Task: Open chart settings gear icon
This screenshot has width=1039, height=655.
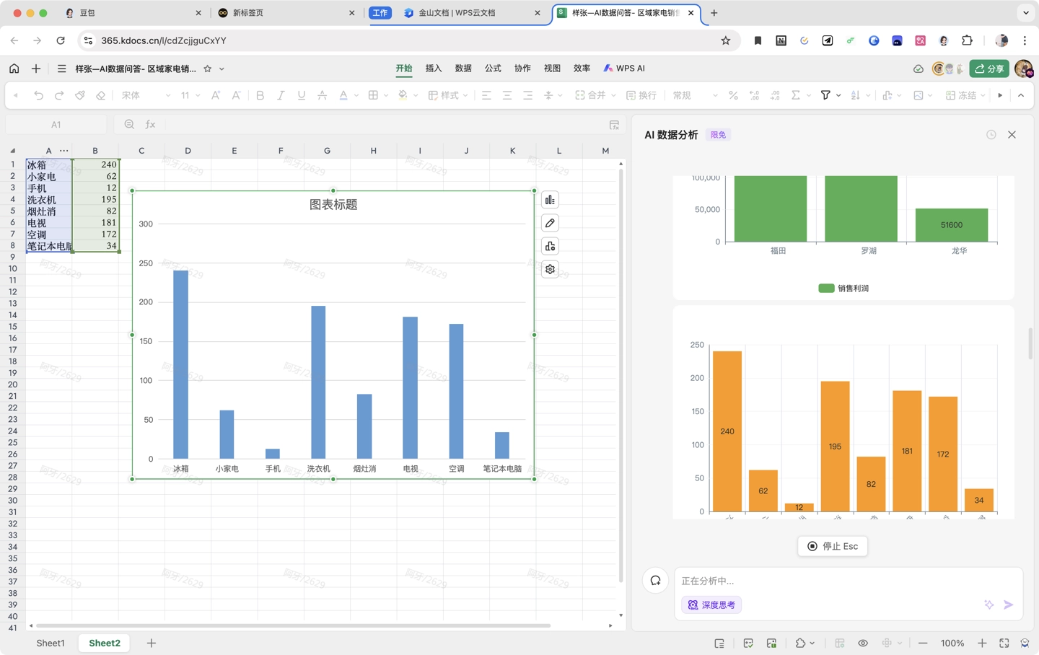Action: click(x=550, y=269)
